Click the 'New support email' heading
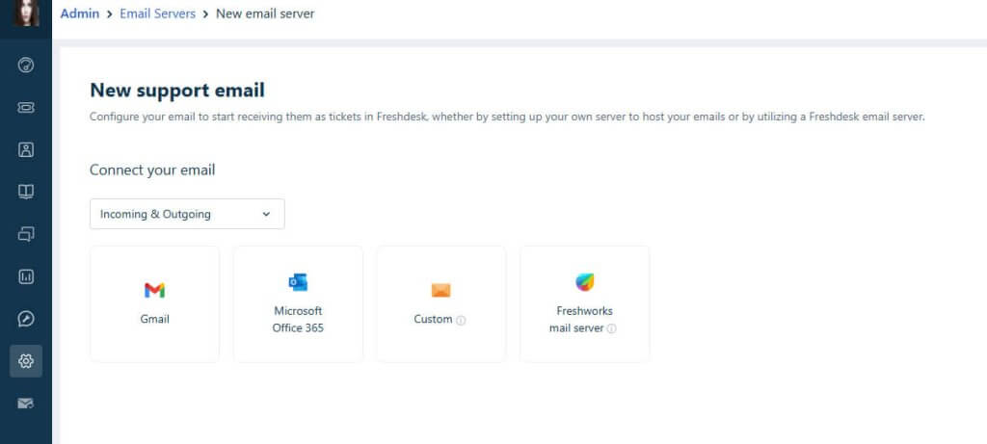The height and width of the screenshot is (444, 987). click(177, 91)
